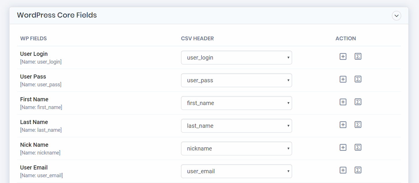Click the sigma icon for Nick Name row

[x=358, y=147]
